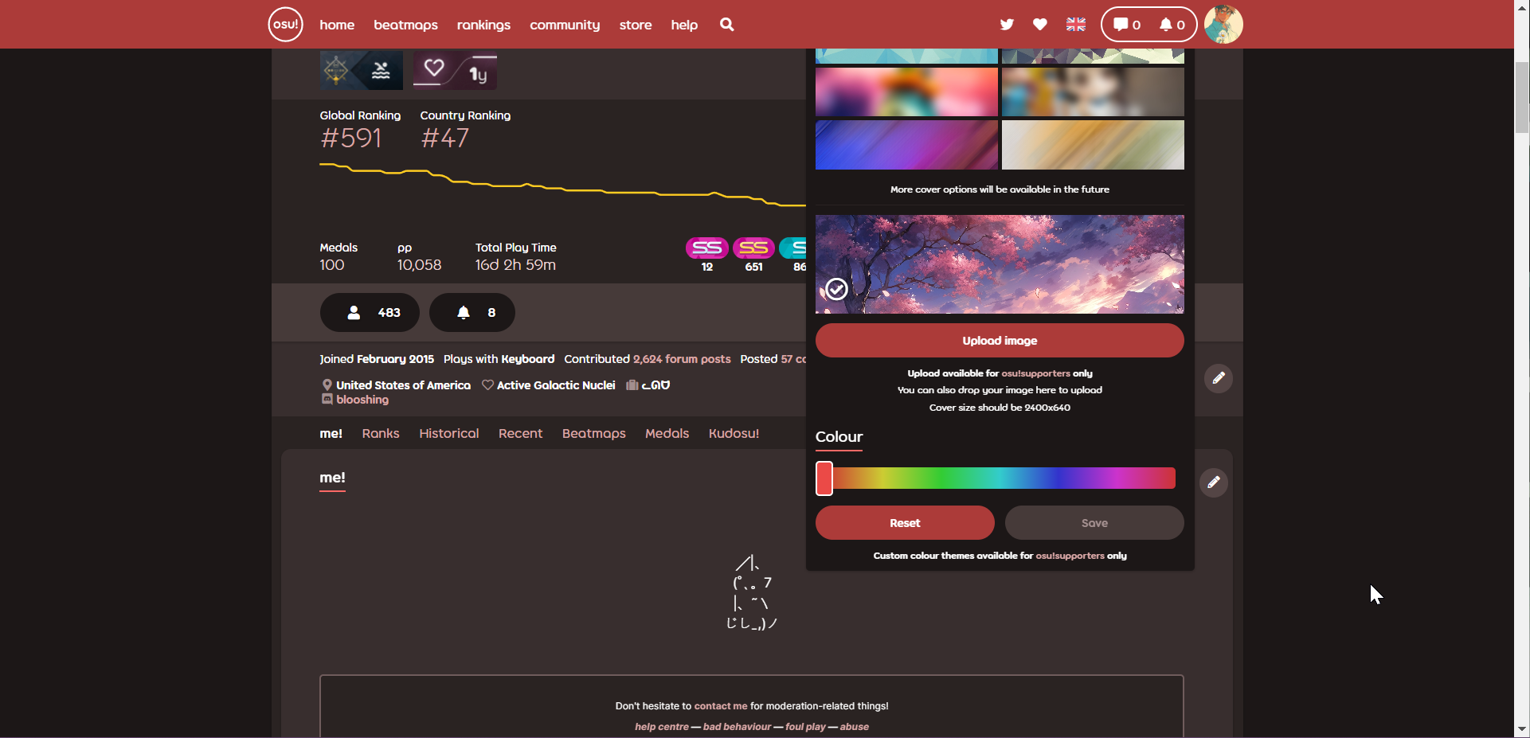
Task: Open the user avatar menu
Action: (x=1223, y=24)
